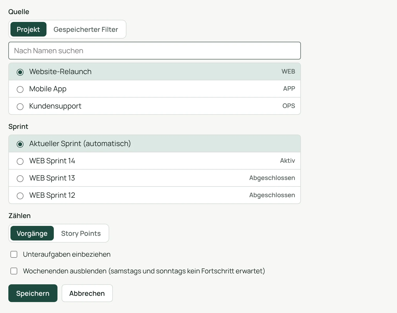Select Aktueller Sprint (automatisch) option
Viewport: 397px width, 313px height.
point(155,143)
